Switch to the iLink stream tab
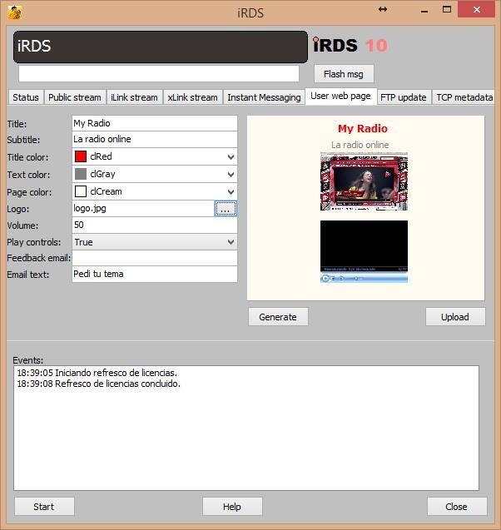Viewport: 501px width, 530px height. pos(134,97)
